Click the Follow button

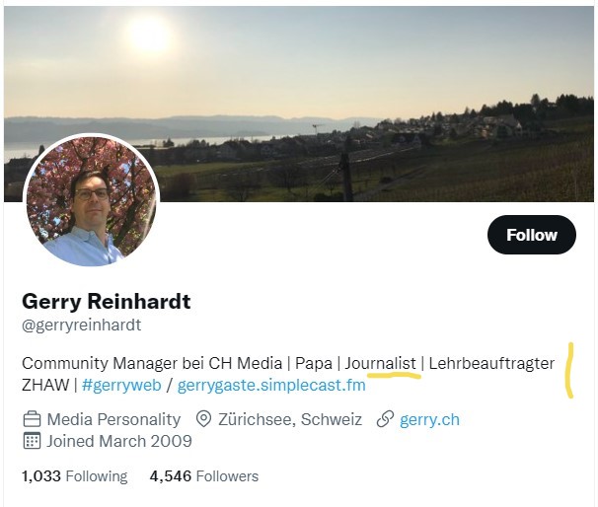pos(531,235)
